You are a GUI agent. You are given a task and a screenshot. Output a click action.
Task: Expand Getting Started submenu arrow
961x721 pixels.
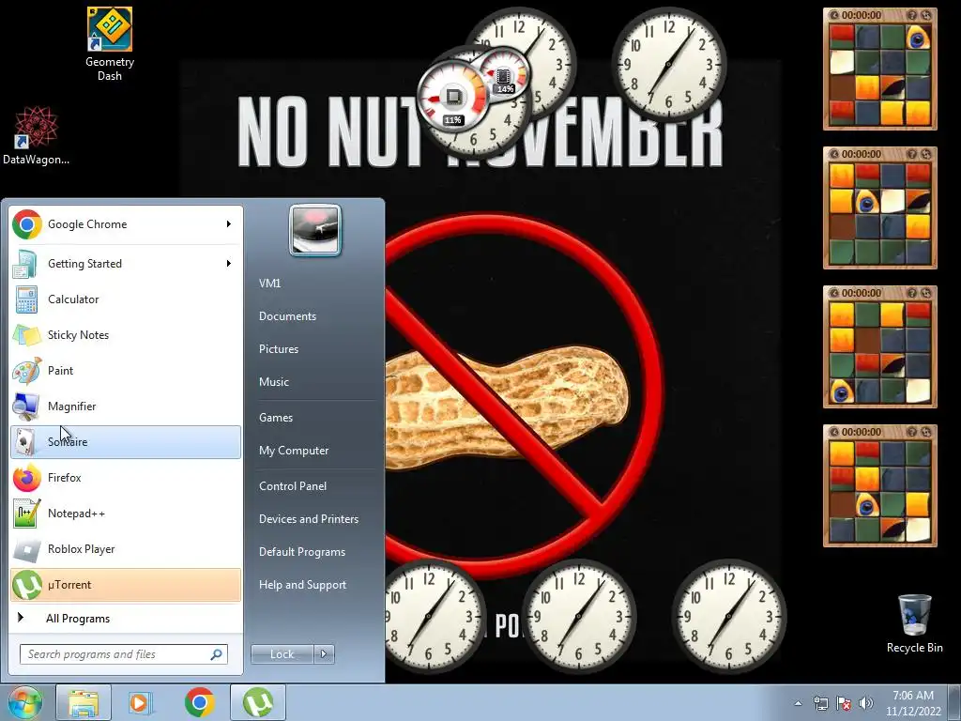229,264
